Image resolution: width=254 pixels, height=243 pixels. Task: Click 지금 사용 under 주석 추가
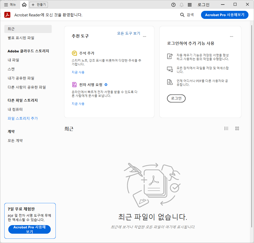78,72
